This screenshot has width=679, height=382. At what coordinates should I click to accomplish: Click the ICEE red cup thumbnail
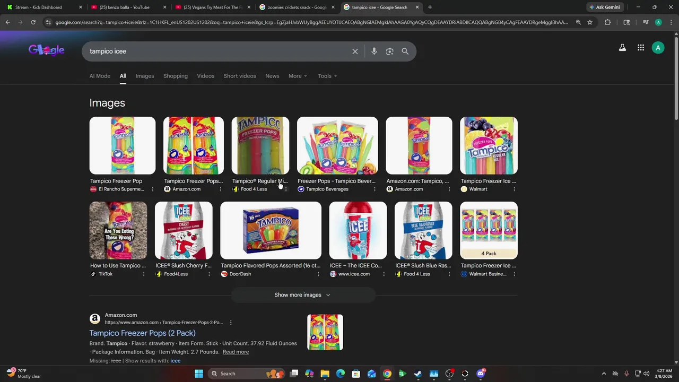pyautogui.click(x=358, y=230)
